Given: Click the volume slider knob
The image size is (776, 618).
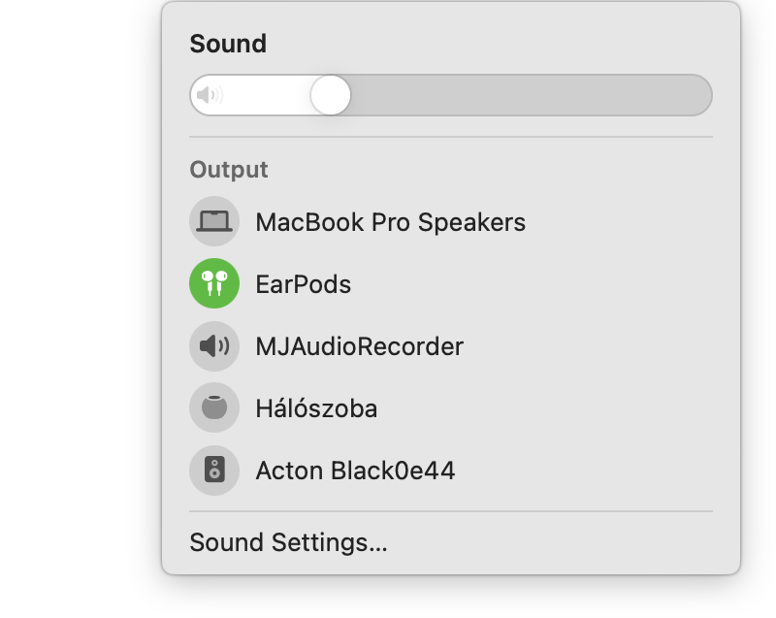Looking at the screenshot, I should 331,95.
